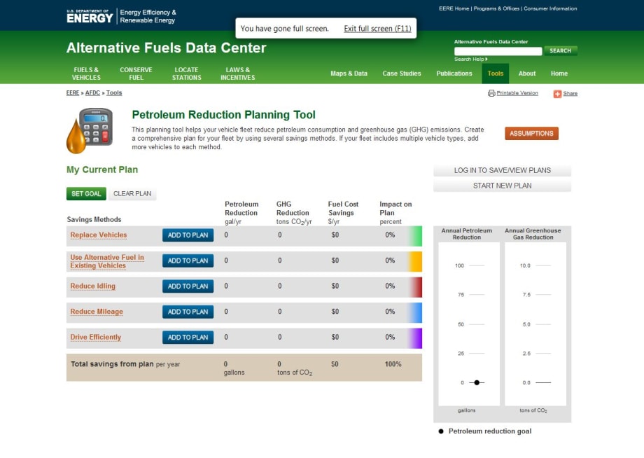The width and height of the screenshot is (644, 458).
Task: Click the petroleum reduction goal dot marker
Action: tap(477, 382)
